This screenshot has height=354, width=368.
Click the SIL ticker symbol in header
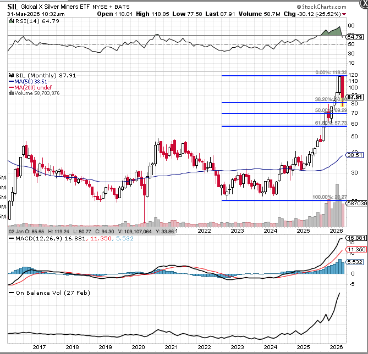click(13, 7)
